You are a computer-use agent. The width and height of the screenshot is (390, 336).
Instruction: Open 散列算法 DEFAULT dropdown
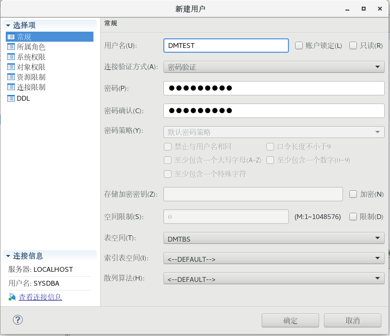pos(274,278)
